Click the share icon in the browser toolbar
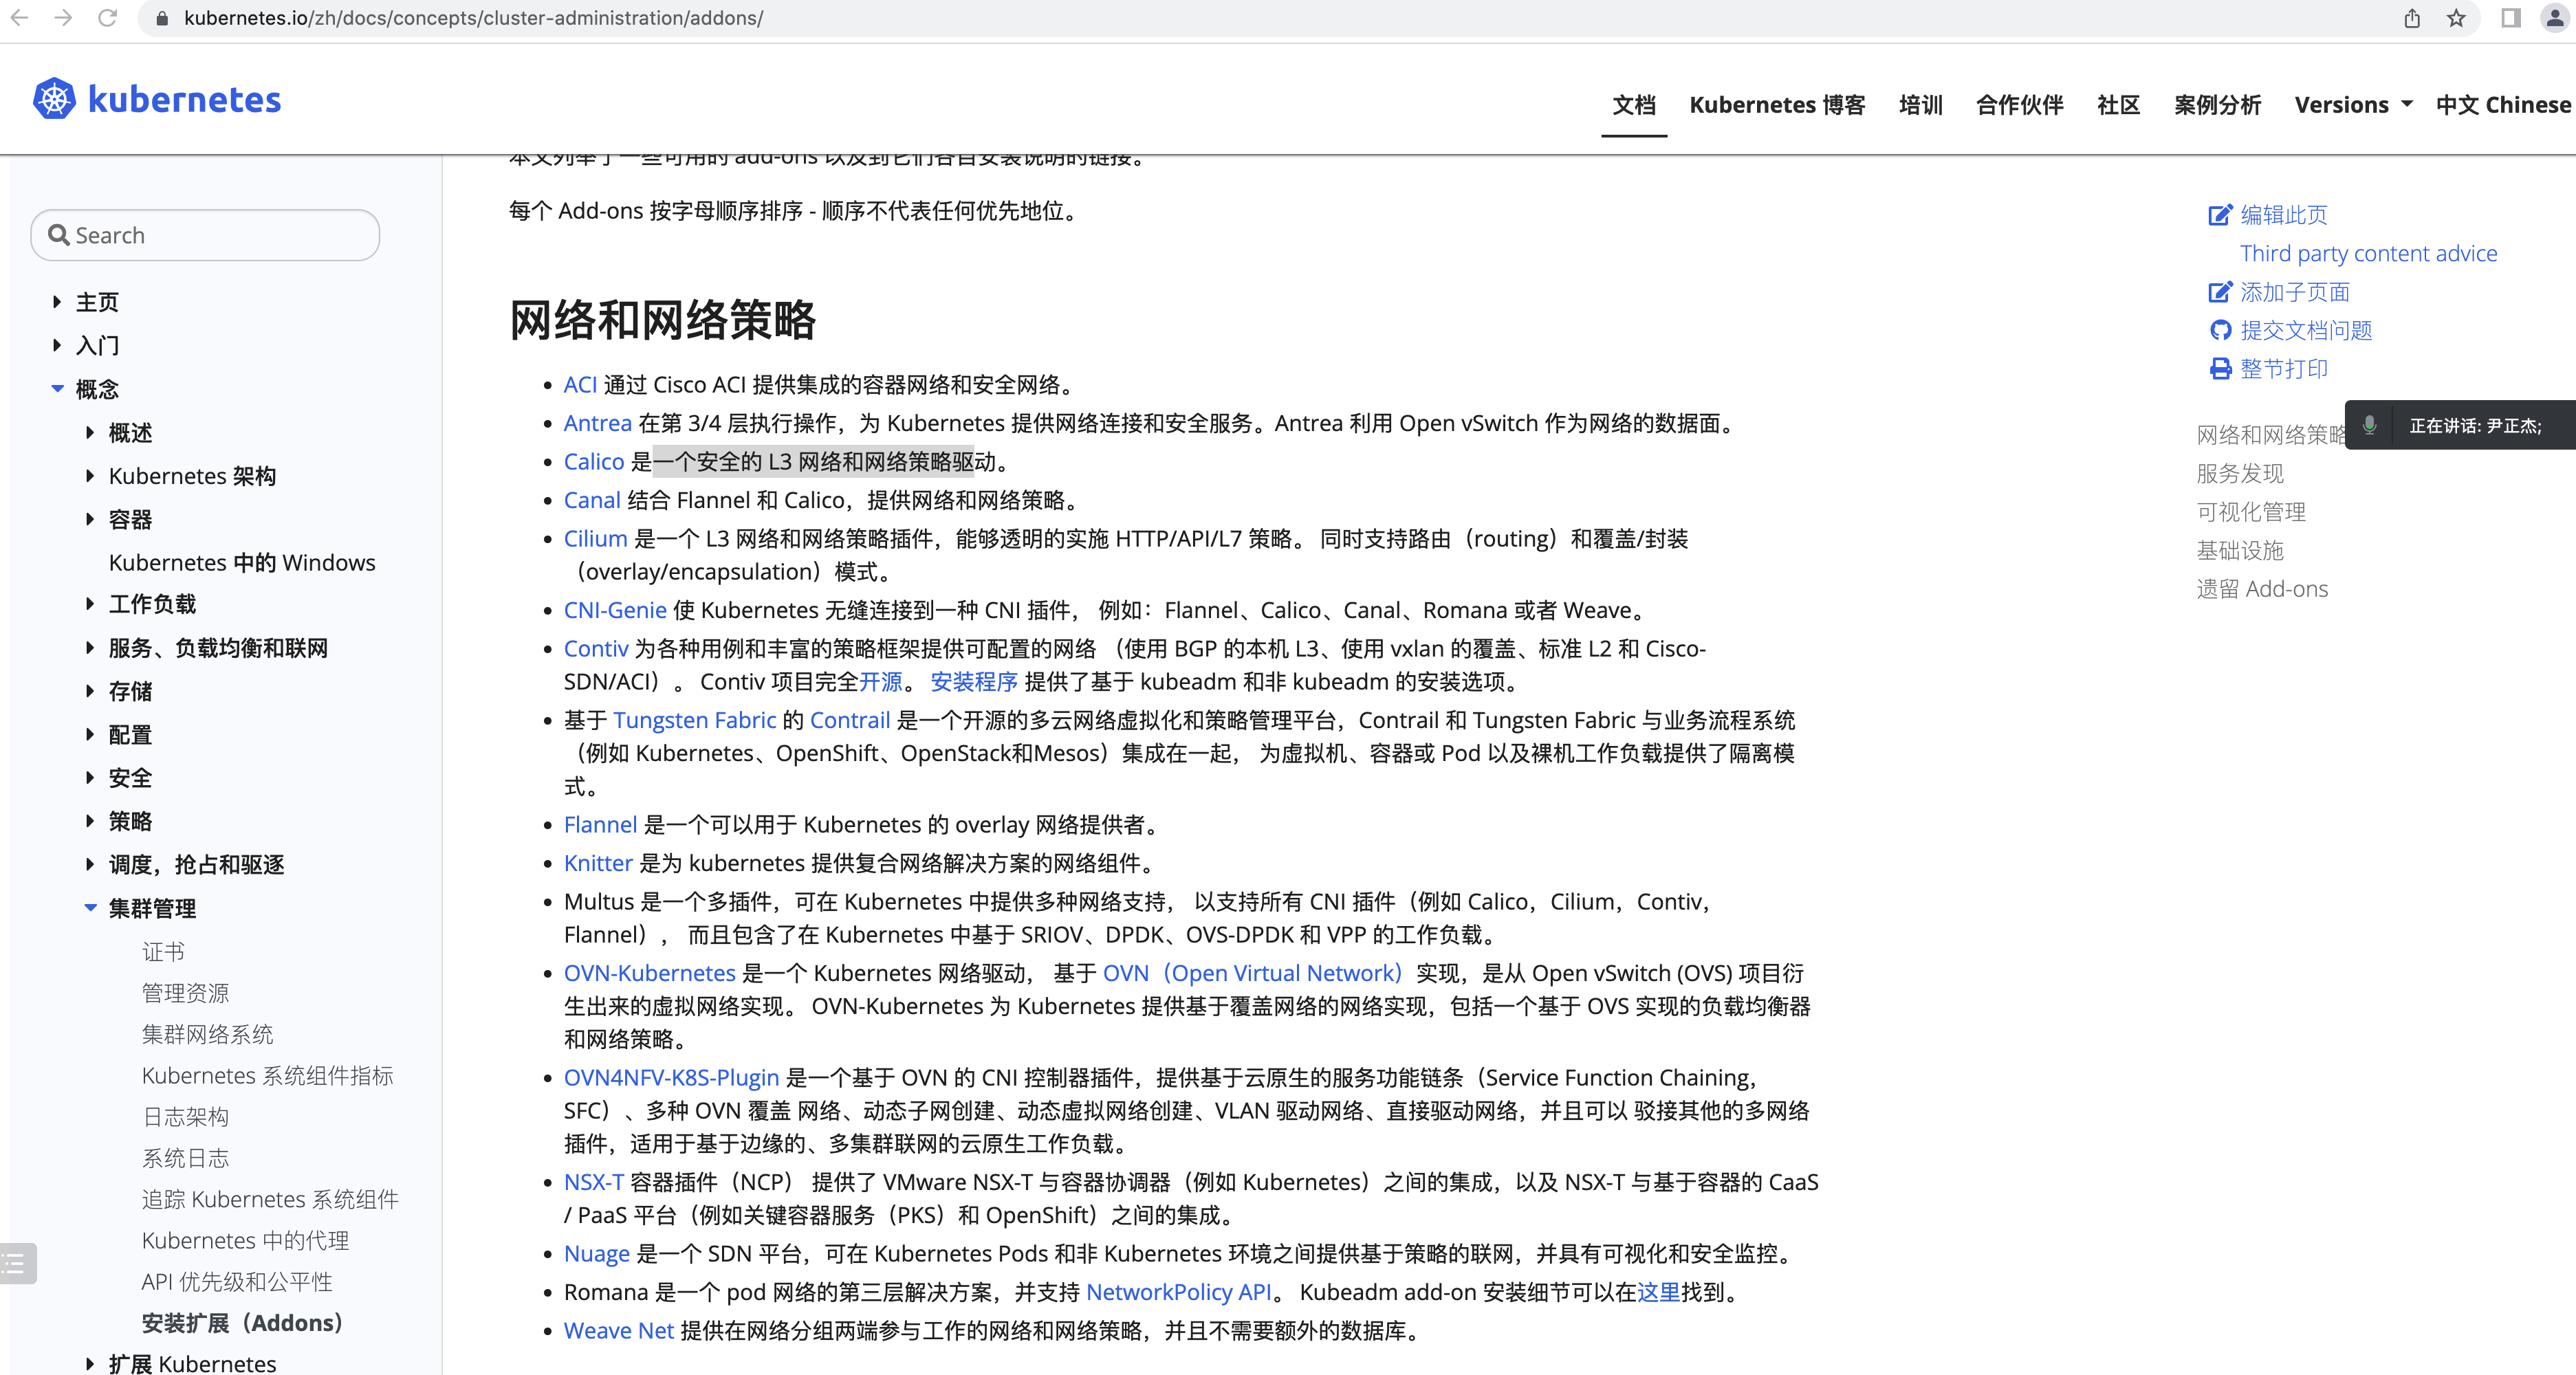The height and width of the screenshot is (1375, 2576). [x=2411, y=18]
